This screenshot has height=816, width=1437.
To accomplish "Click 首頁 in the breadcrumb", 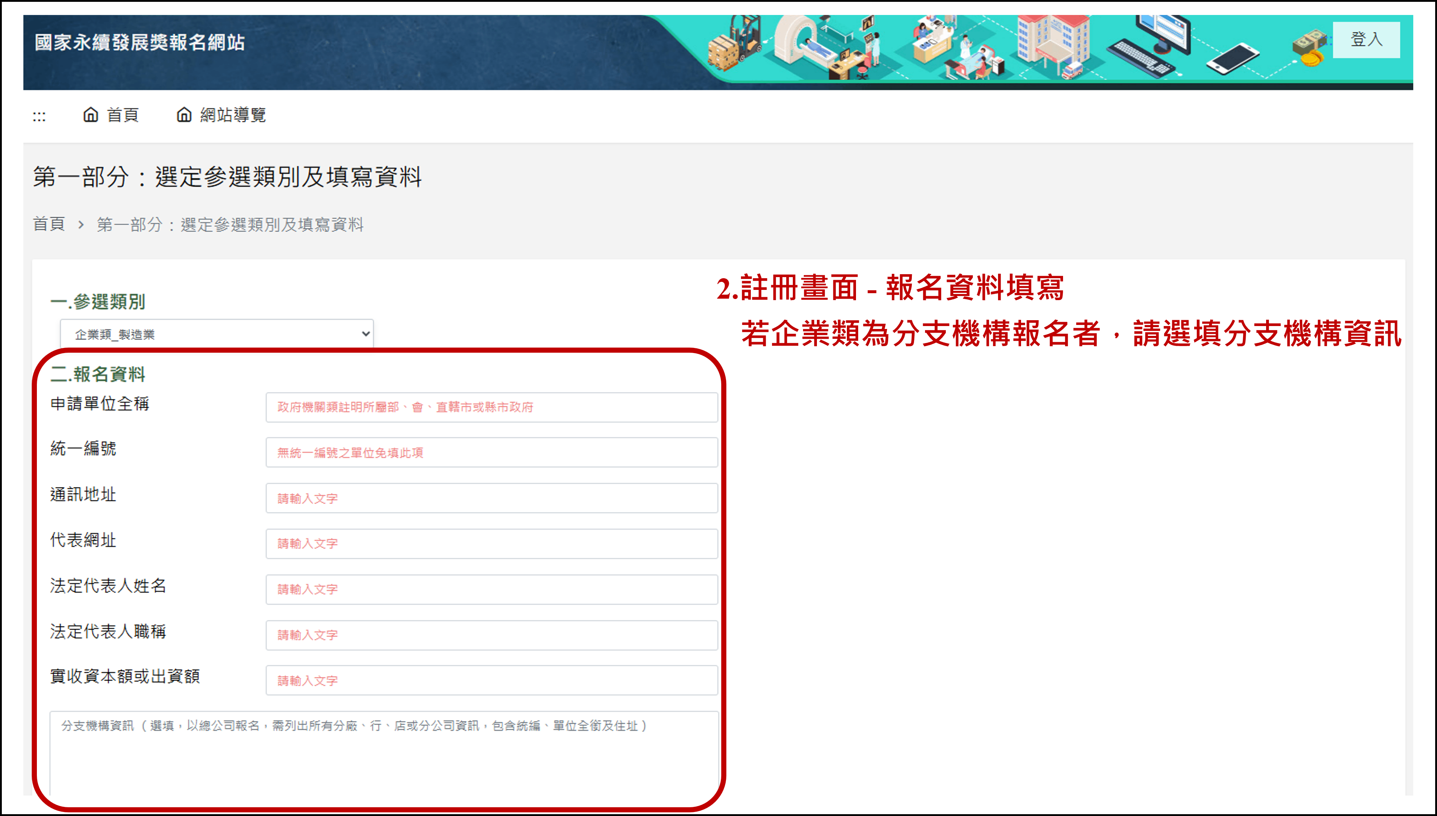I will pyautogui.click(x=49, y=224).
